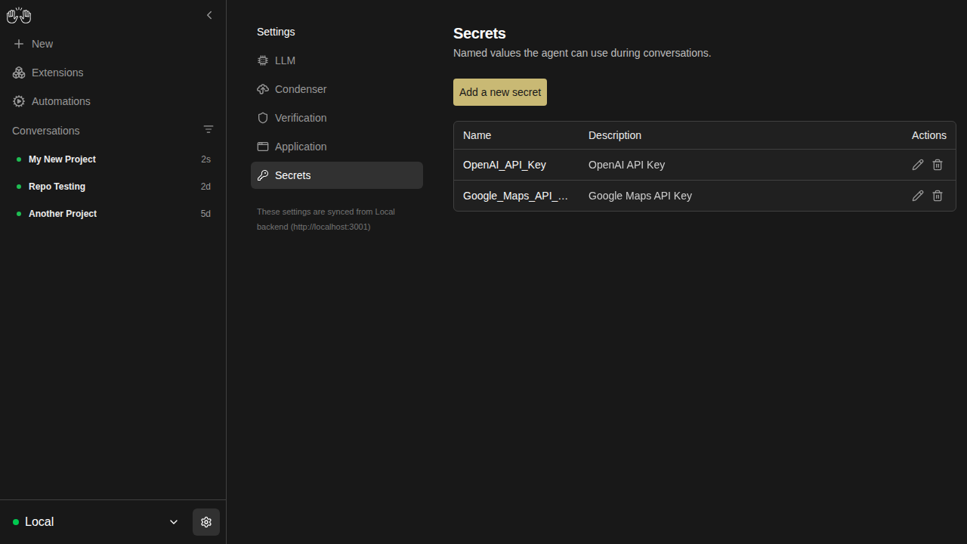Click the OpenAI API Key description

pos(627,165)
